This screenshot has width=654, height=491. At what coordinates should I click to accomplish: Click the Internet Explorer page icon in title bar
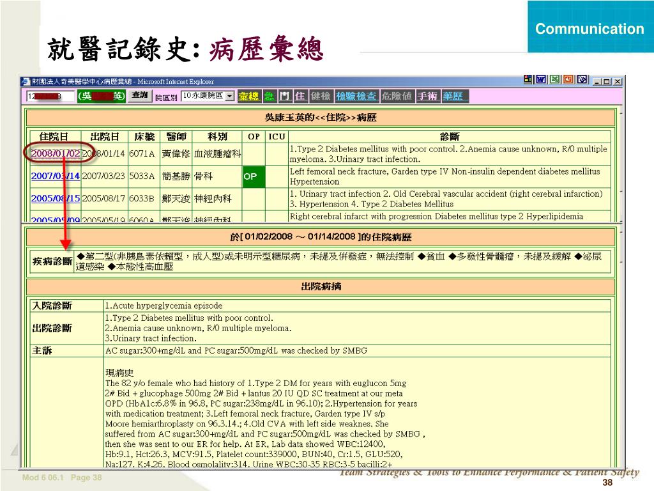tap(26, 81)
